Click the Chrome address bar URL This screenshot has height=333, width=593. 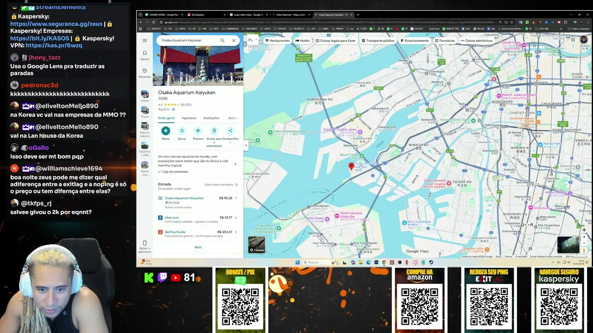click(329, 22)
